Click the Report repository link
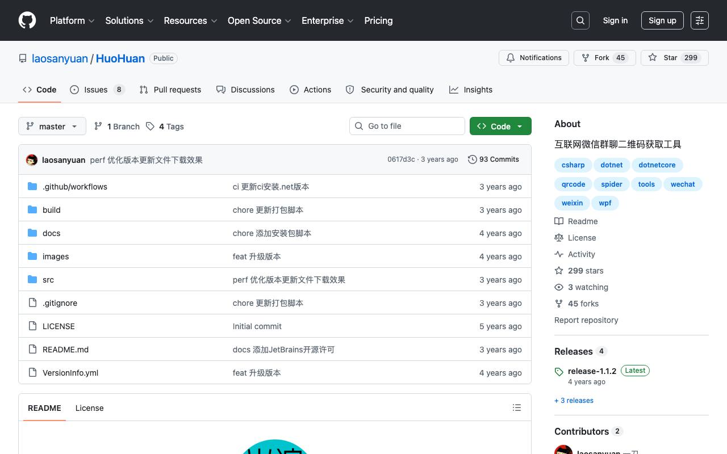 tap(586, 320)
